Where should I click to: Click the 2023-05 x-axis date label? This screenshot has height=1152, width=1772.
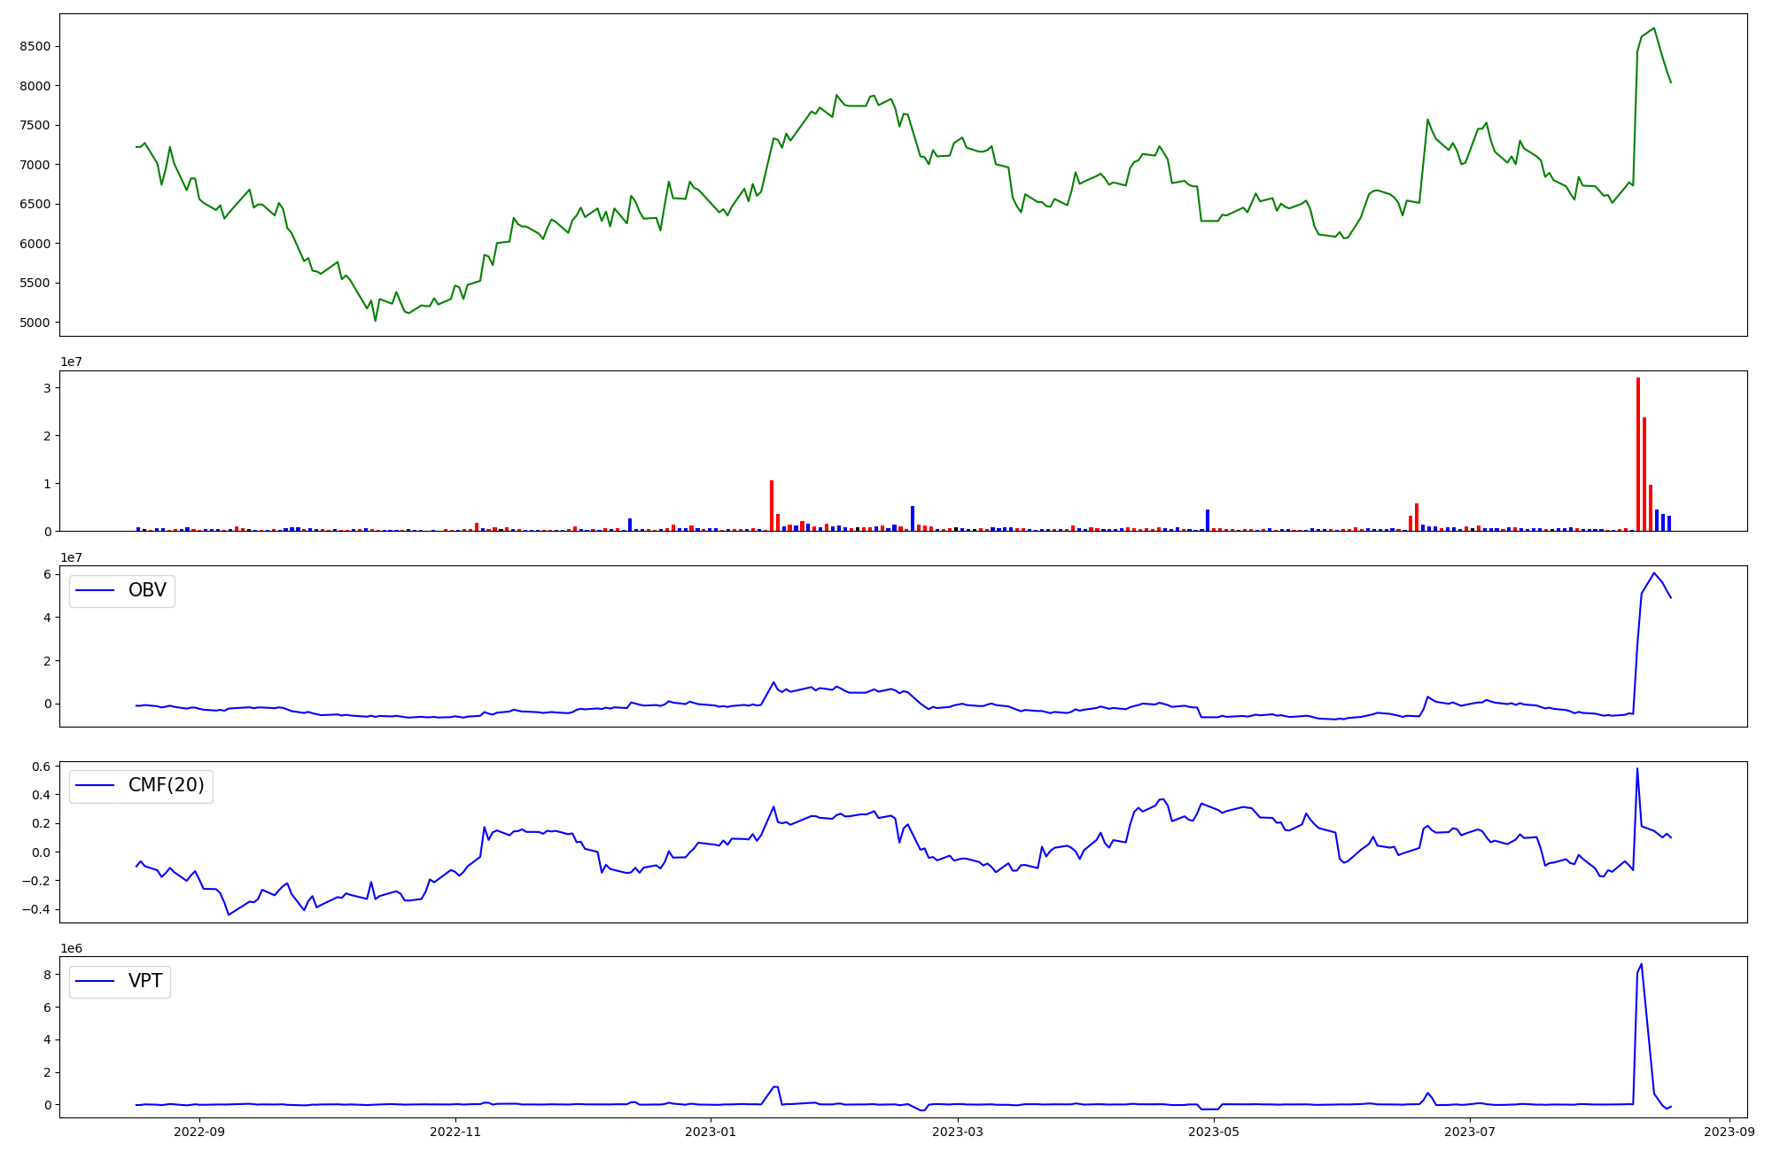1214,1132
